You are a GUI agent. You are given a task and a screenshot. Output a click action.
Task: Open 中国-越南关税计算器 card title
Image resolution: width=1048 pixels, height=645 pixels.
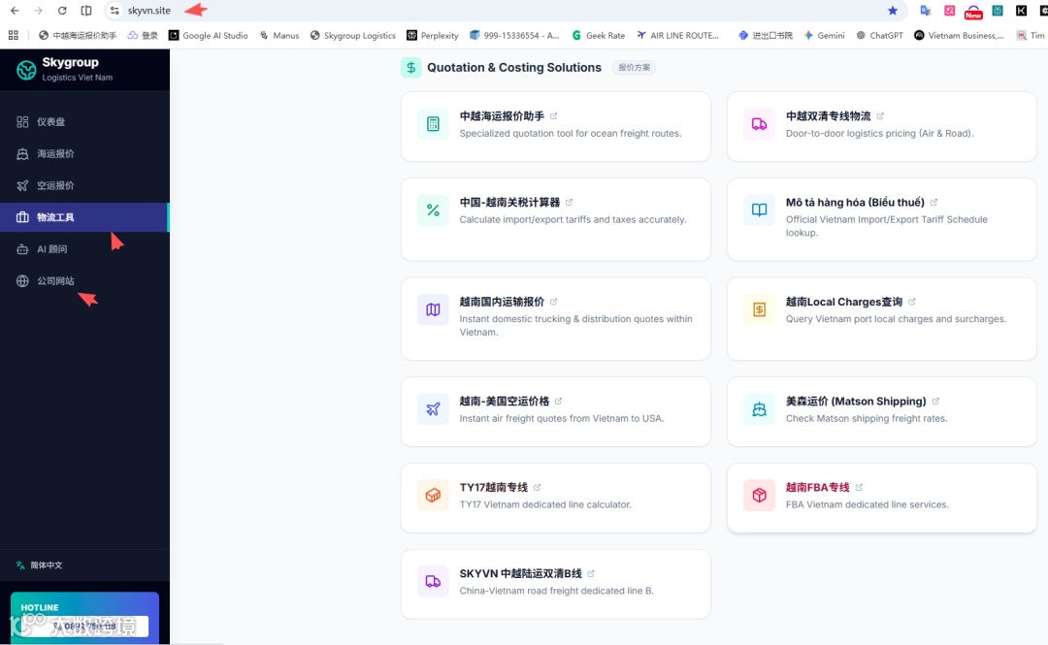(510, 203)
